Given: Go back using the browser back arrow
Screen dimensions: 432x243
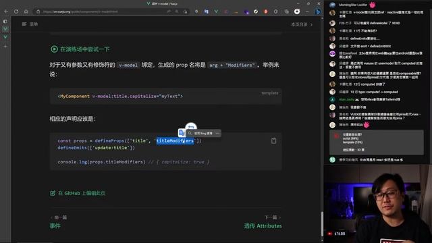Looking at the screenshot, I should [6, 11].
